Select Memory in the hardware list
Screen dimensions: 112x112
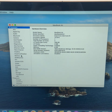click(x=17, y=56)
